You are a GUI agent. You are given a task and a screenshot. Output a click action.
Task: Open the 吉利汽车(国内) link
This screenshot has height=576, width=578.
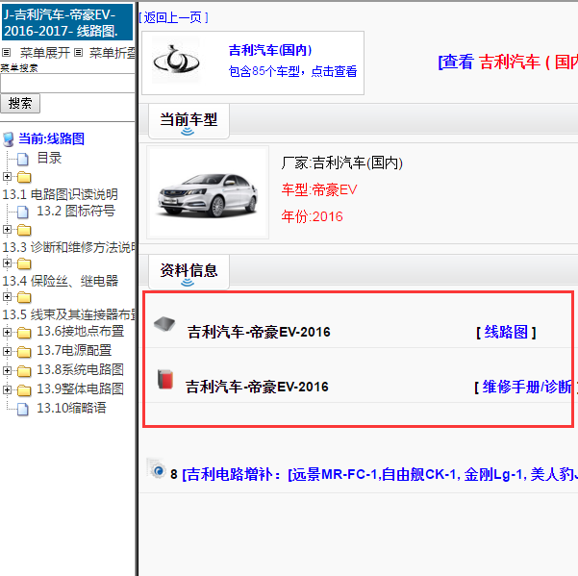270,50
